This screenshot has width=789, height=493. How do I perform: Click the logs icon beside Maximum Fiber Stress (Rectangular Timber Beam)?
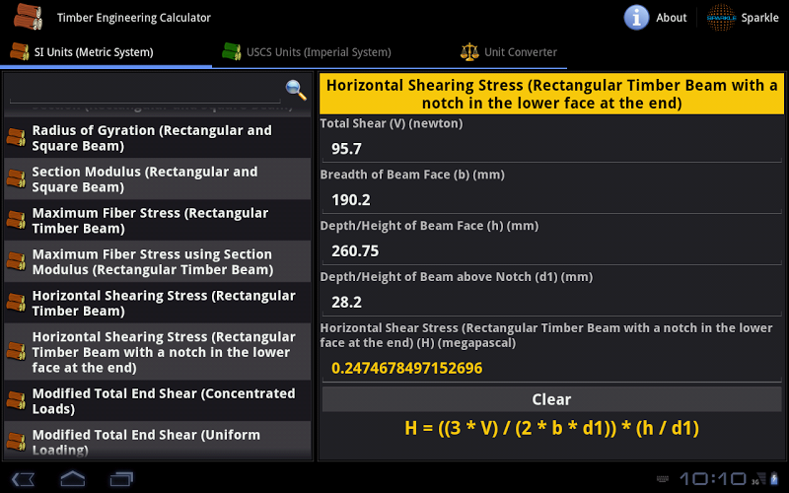[x=16, y=220]
